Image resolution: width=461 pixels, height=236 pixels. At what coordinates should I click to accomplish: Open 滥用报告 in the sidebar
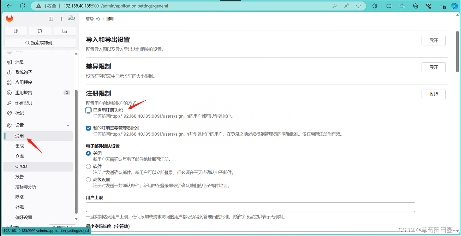pyautogui.click(x=38, y=93)
